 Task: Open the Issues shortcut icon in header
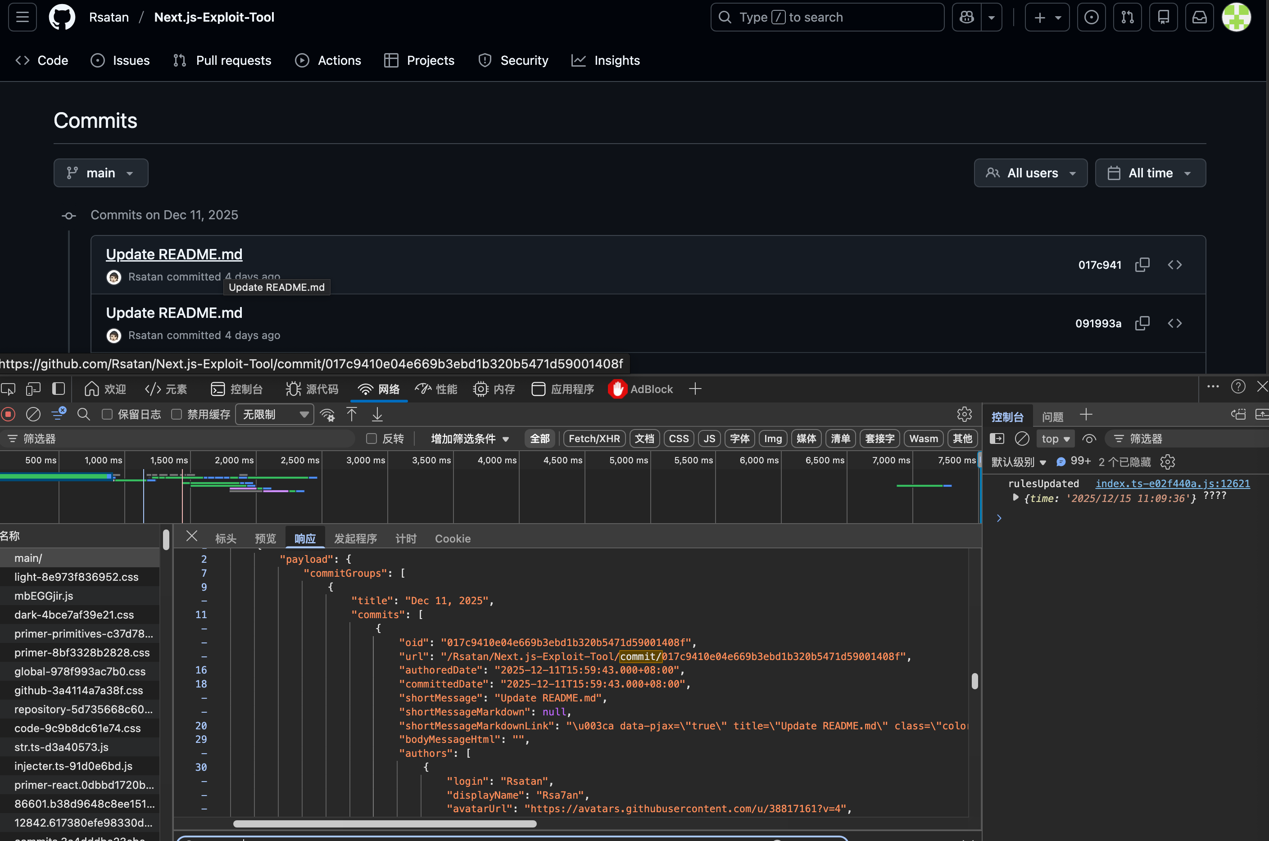(x=1091, y=17)
